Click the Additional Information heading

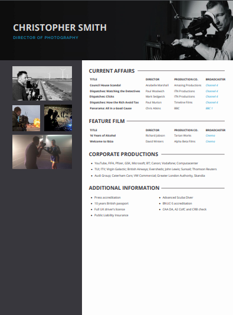click(x=124, y=188)
